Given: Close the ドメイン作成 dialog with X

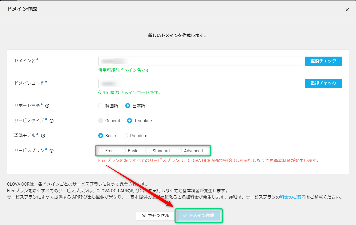Looking at the screenshot, I should tap(347, 10).
